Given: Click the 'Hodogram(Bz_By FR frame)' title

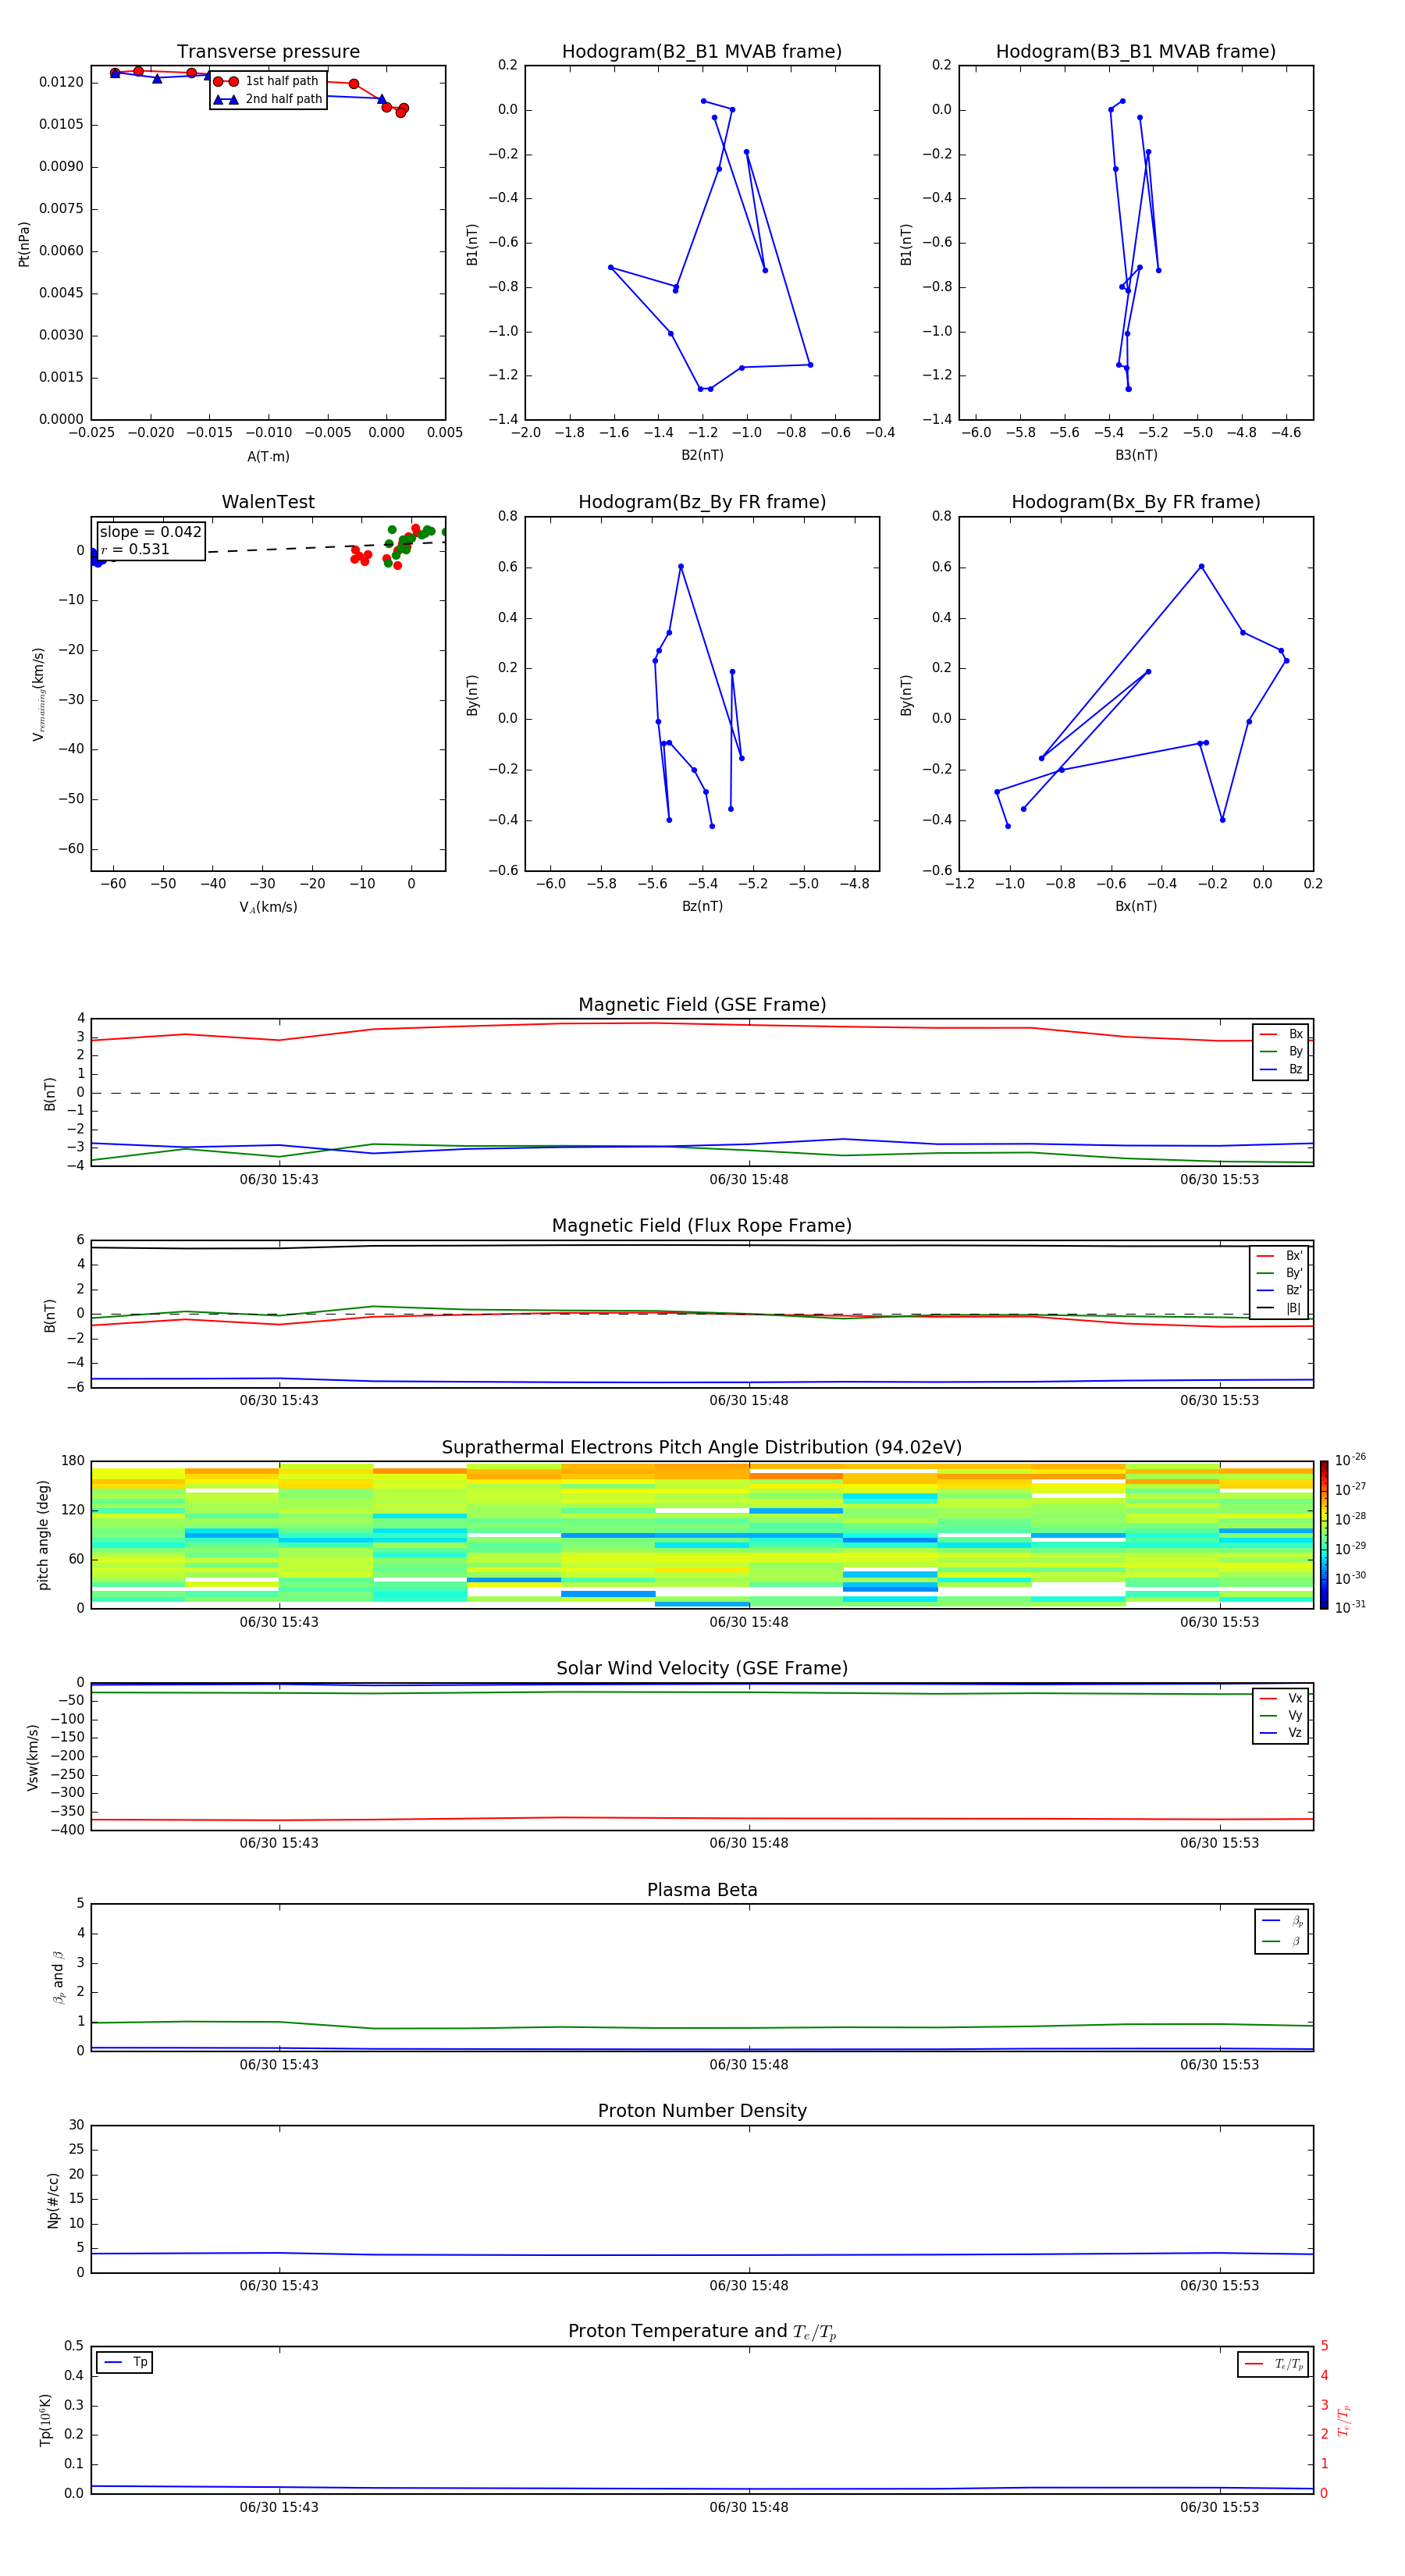Looking at the screenshot, I should click(702, 502).
